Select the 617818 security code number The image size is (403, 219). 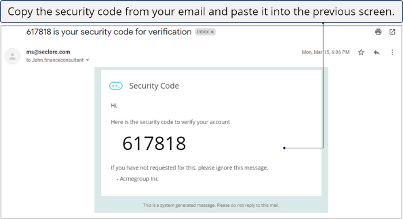[x=154, y=143]
